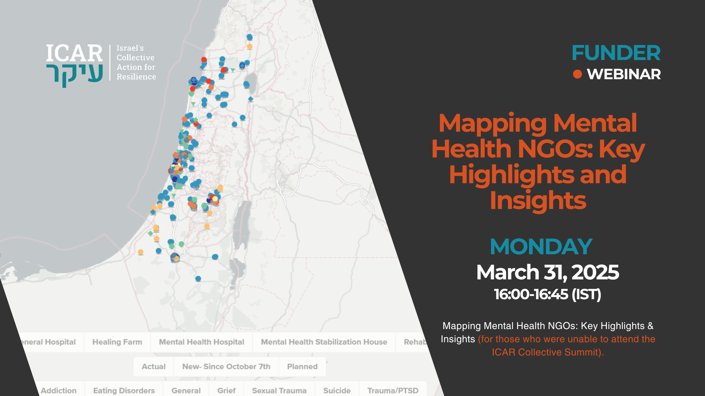Click the MONDAY text

tap(541, 246)
